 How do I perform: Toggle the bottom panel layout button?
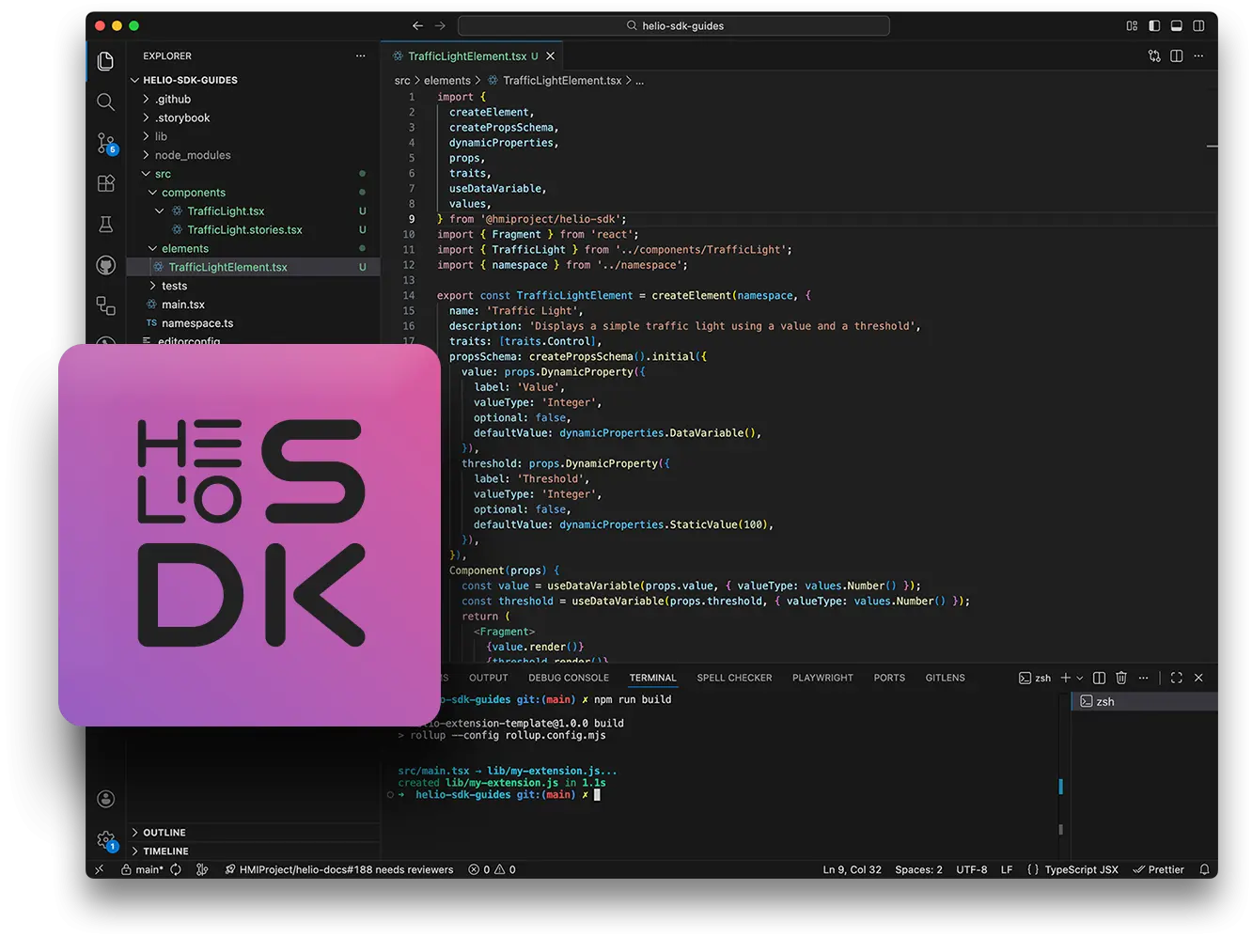tap(1176, 26)
